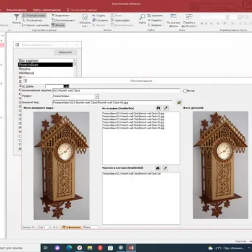This screenshot has width=252, height=252.
Task: Click the Что вы хотите сделать search box
Action: coord(82,10)
